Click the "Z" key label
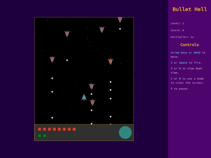 pos(172,62)
